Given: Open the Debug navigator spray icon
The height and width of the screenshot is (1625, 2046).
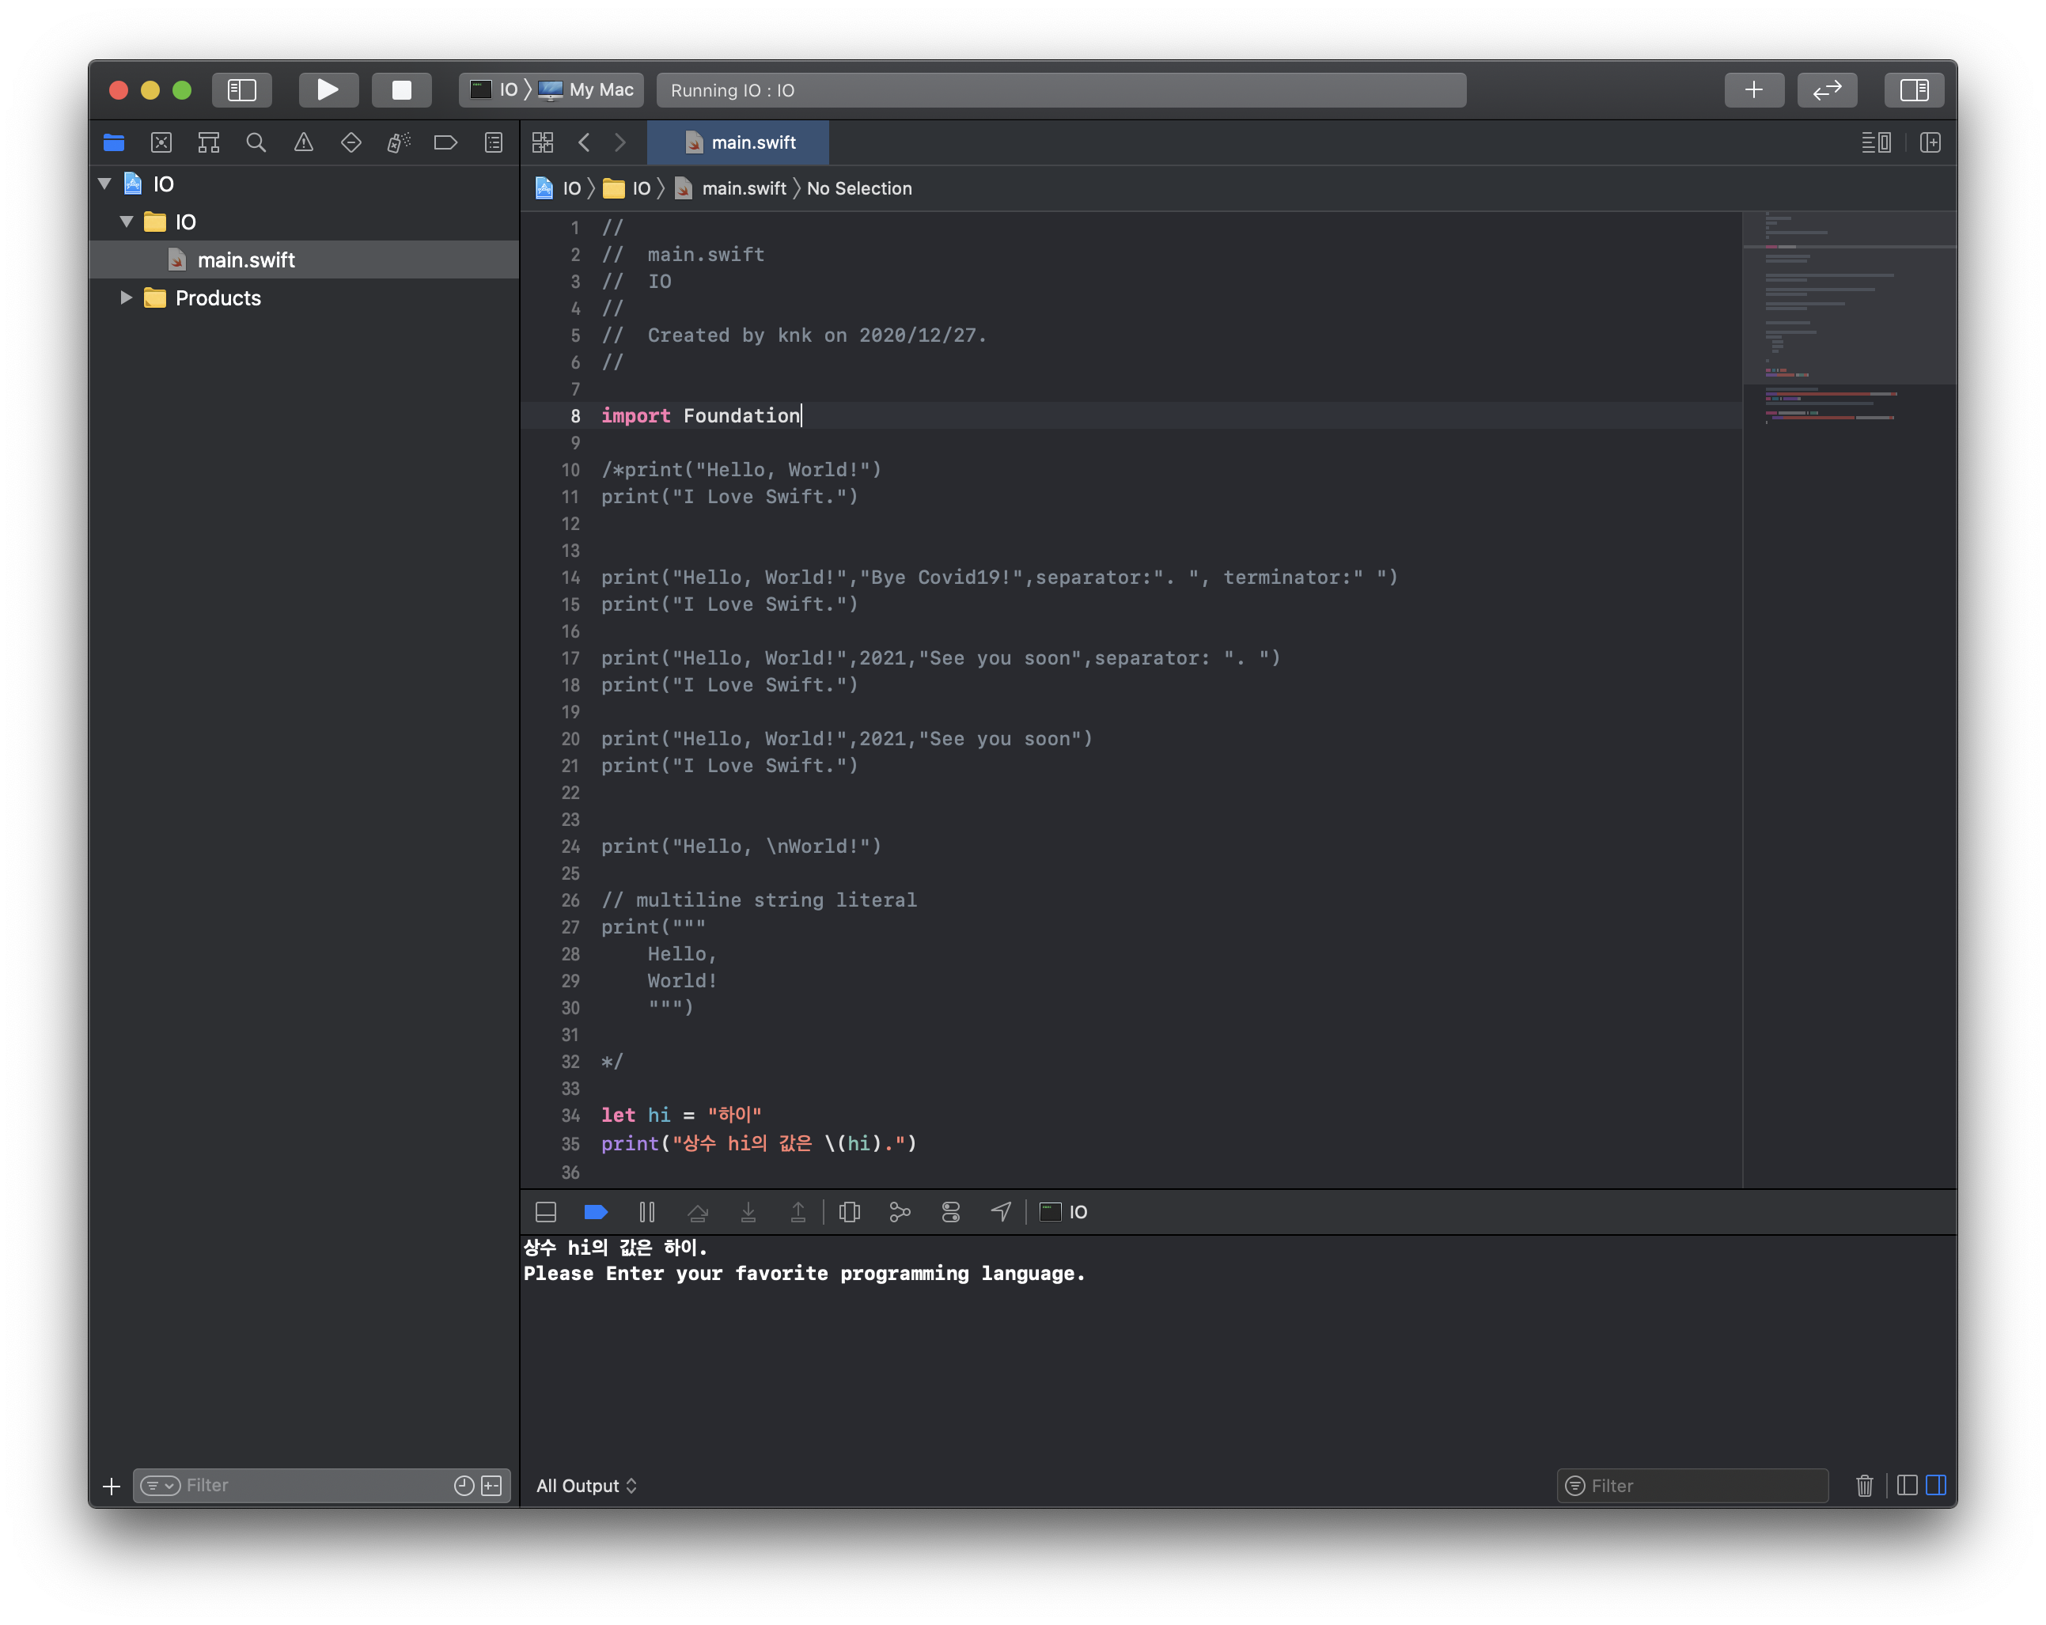Looking at the screenshot, I should tap(399, 142).
